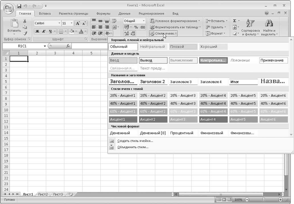Save the workbook from the quick access toolbar

pyautogui.click(x=19, y=6)
